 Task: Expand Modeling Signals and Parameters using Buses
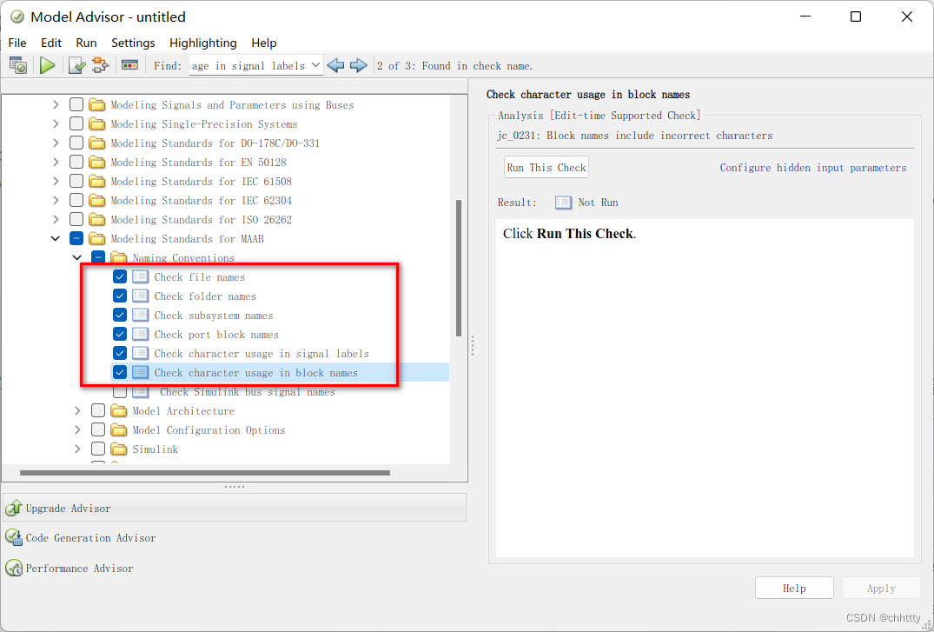point(56,105)
